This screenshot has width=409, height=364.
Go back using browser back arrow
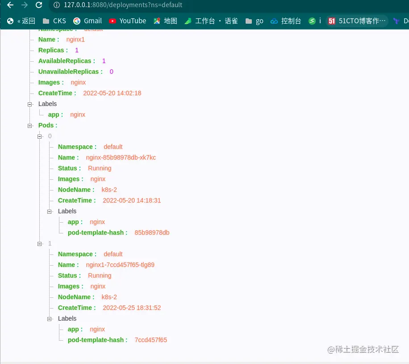(10, 5)
